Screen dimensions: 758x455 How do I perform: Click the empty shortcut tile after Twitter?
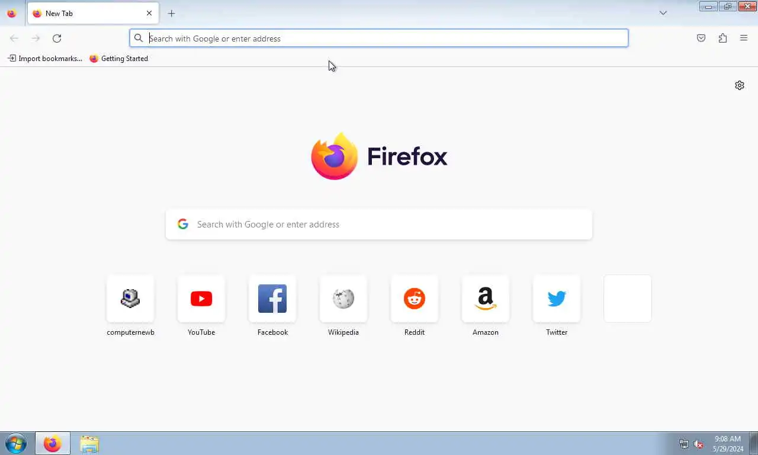[x=628, y=299]
